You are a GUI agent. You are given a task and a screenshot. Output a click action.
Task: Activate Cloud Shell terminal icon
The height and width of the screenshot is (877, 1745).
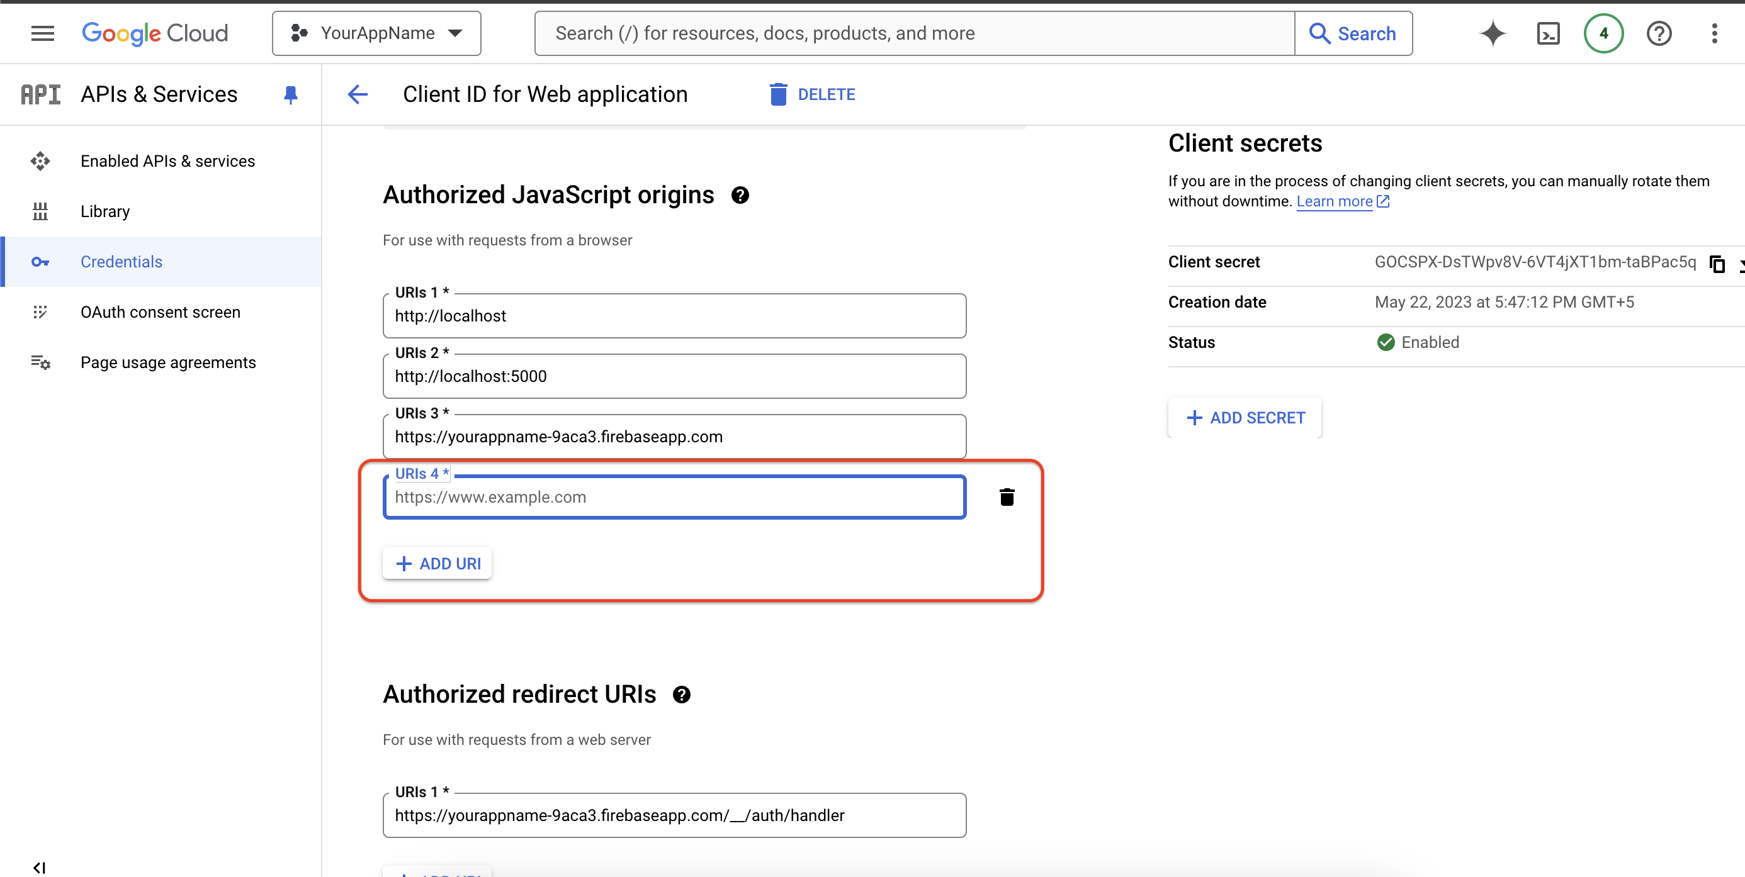click(1548, 33)
